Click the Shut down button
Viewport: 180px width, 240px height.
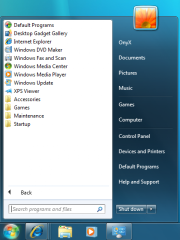pos(131,209)
